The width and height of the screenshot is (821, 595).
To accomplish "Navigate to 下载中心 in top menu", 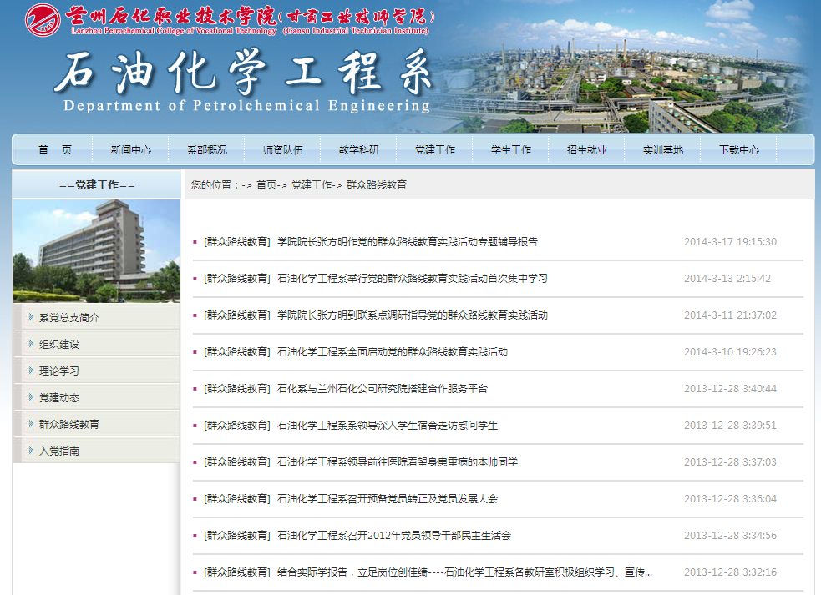I will point(739,150).
